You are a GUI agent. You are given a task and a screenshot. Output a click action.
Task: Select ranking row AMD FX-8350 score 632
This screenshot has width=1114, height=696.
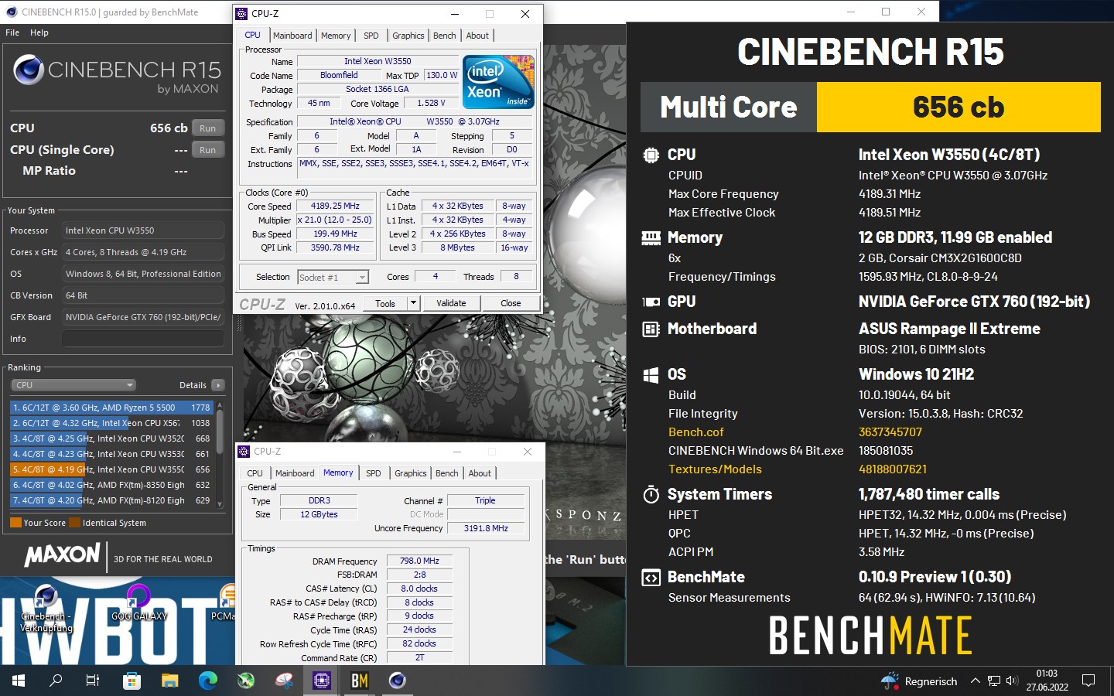pos(111,485)
